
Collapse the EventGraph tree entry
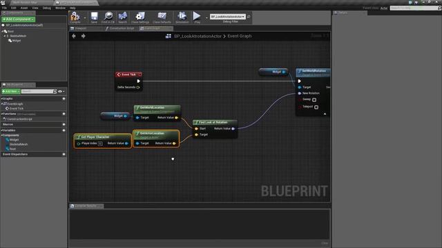2,104
